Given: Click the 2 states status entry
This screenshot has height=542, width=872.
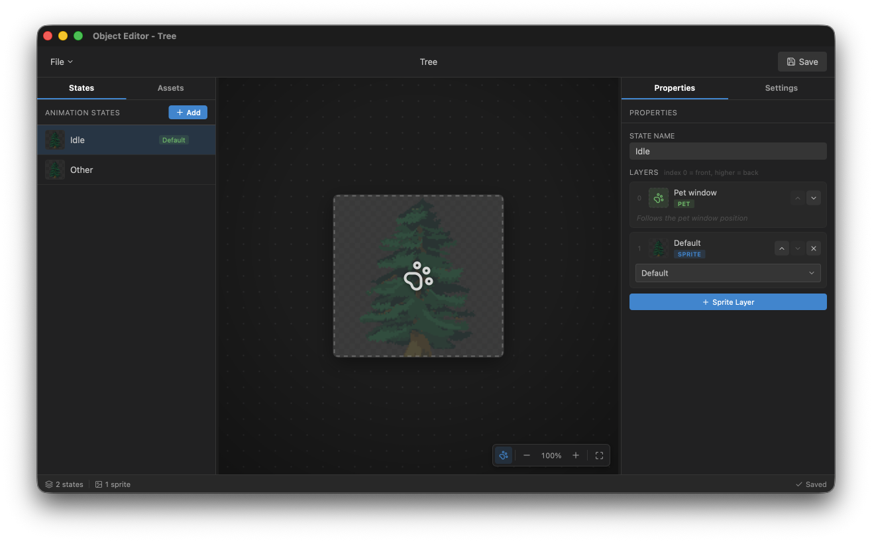Looking at the screenshot, I should point(64,484).
